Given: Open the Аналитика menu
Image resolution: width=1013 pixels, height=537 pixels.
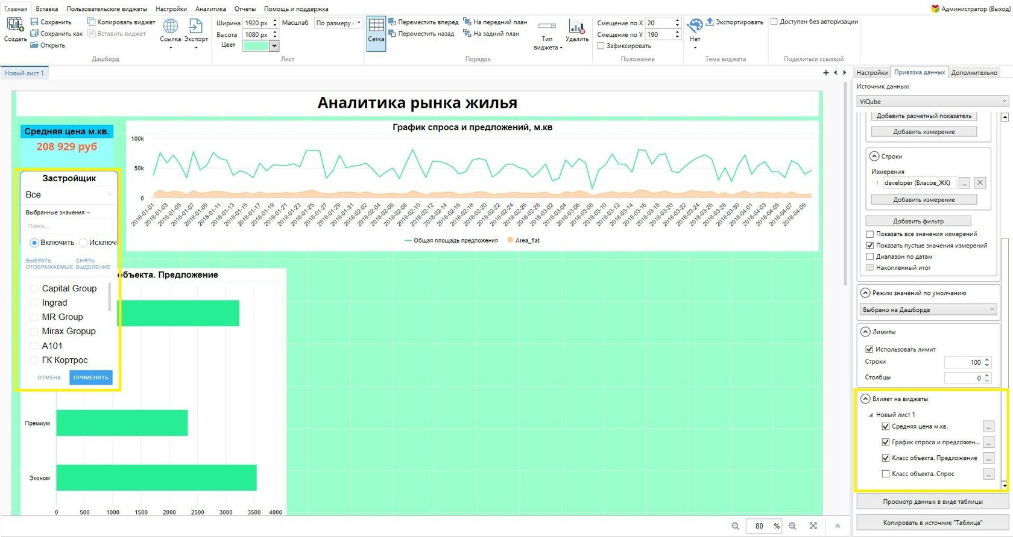Looking at the screenshot, I should coord(210,9).
